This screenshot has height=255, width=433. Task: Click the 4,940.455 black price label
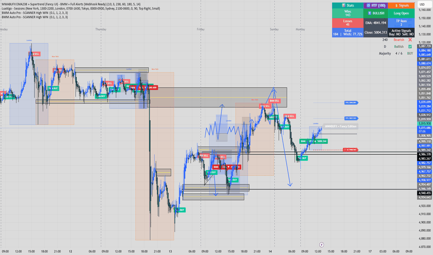coord(425,193)
